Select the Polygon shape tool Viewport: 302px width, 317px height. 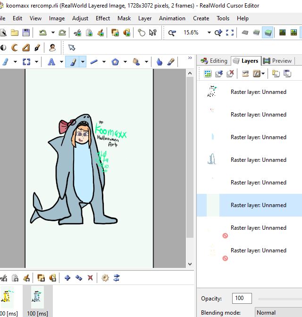115,62
